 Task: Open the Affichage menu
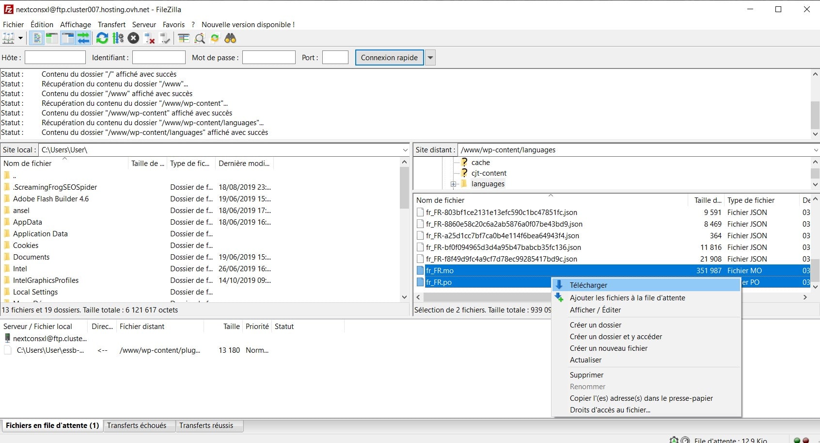coord(75,24)
